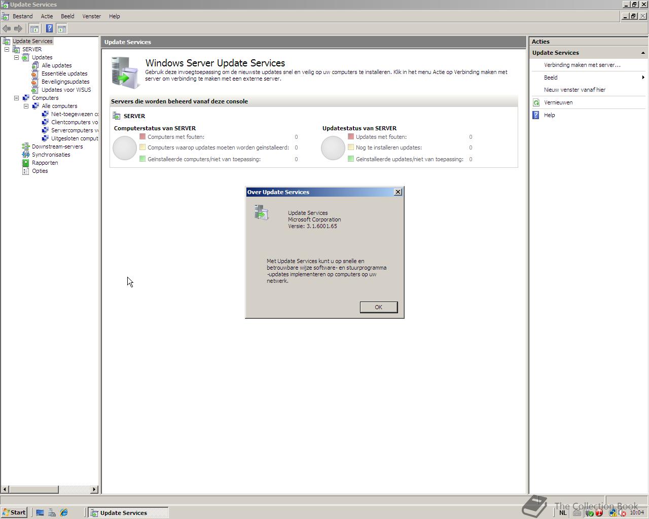The height and width of the screenshot is (519, 649).
Task: Click the Internet Explorer quick launch icon
Action: pyautogui.click(x=64, y=513)
